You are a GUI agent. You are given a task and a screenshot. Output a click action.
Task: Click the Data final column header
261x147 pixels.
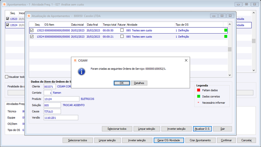coord(94,25)
